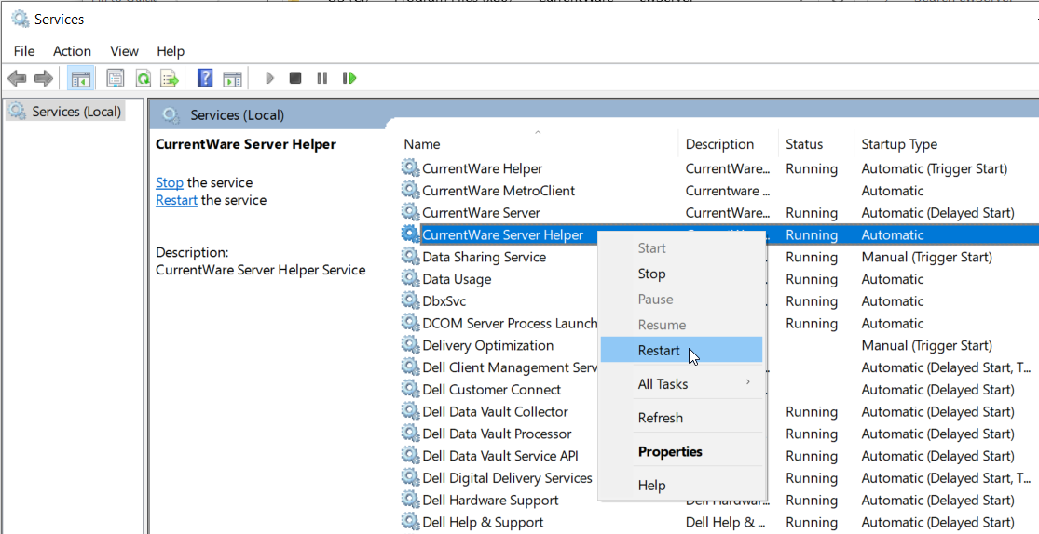Viewport: 1039px width, 534px height.
Task: Click gear icon beside Dell Hardware Support
Action: 411,500
